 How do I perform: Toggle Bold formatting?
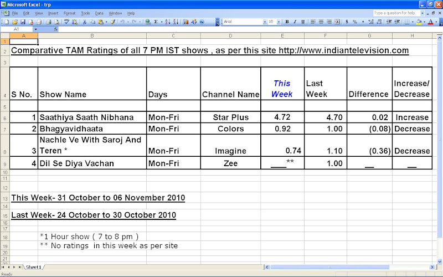(x=287, y=22)
